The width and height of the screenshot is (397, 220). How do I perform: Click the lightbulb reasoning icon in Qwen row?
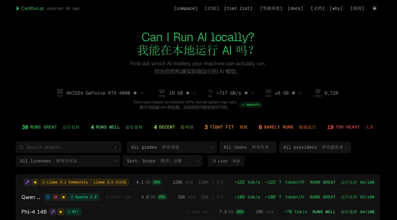(x=47, y=197)
